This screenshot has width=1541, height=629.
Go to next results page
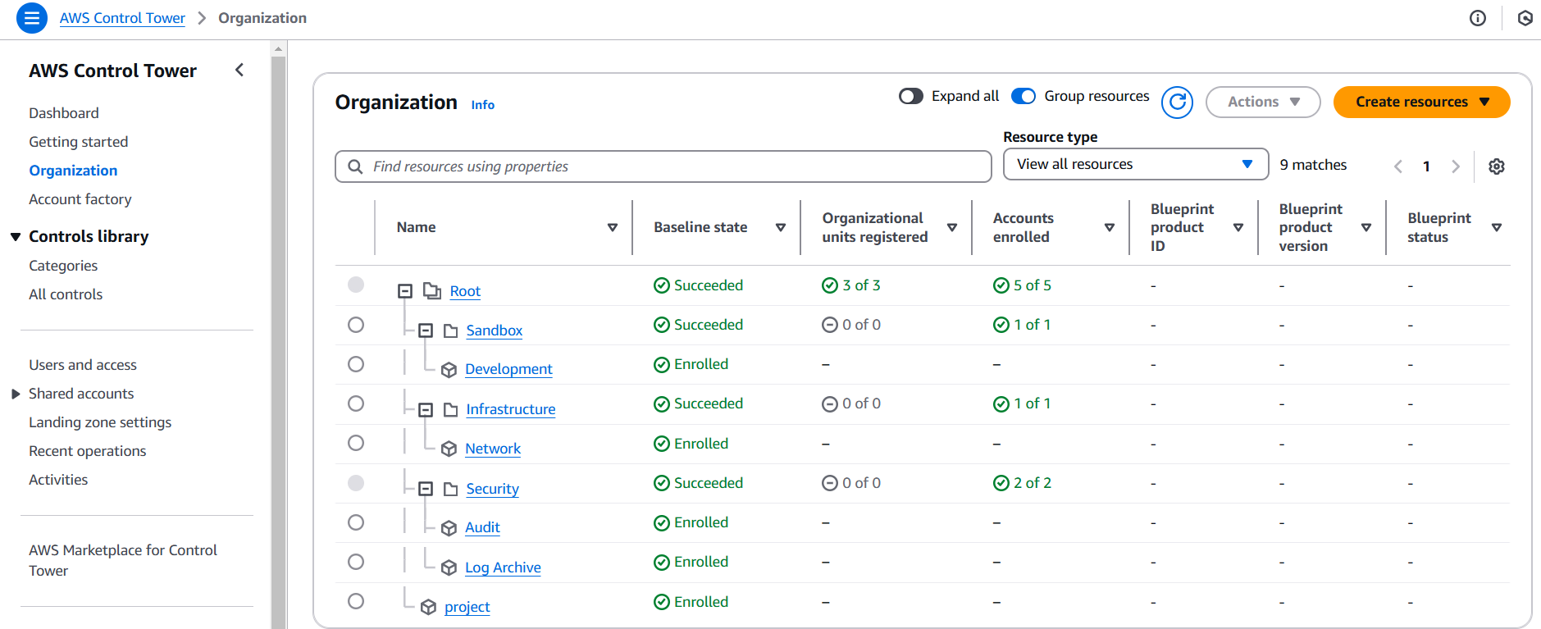[x=1456, y=166]
